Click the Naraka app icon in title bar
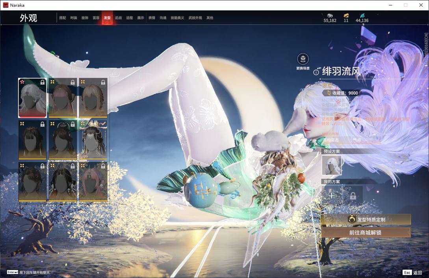Screen dimensions: 429x278 tap(6, 5)
